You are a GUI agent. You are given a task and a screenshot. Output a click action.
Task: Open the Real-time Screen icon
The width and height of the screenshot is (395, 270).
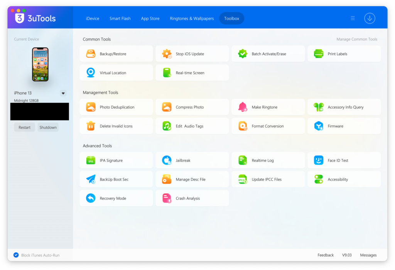167,73
